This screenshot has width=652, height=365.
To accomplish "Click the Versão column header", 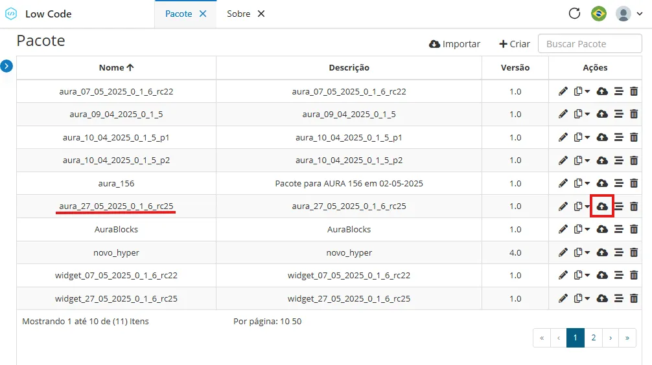I will (515, 68).
